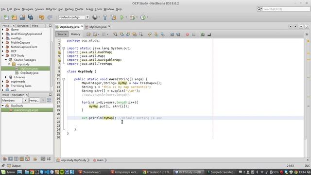This screenshot has height=175, width=311.
Task: Click the Previous Bookmark icon
Action: (x=150, y=35)
